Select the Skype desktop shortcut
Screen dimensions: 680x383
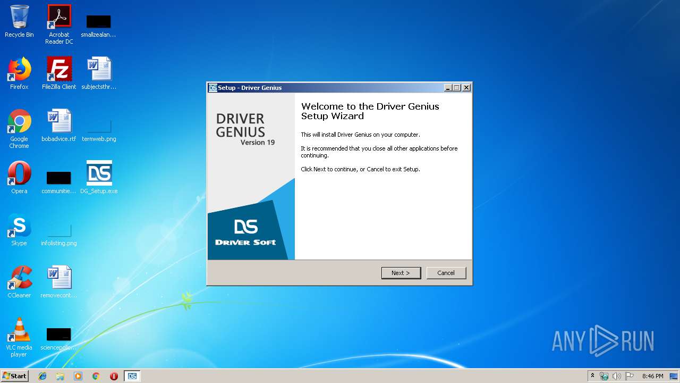click(19, 230)
